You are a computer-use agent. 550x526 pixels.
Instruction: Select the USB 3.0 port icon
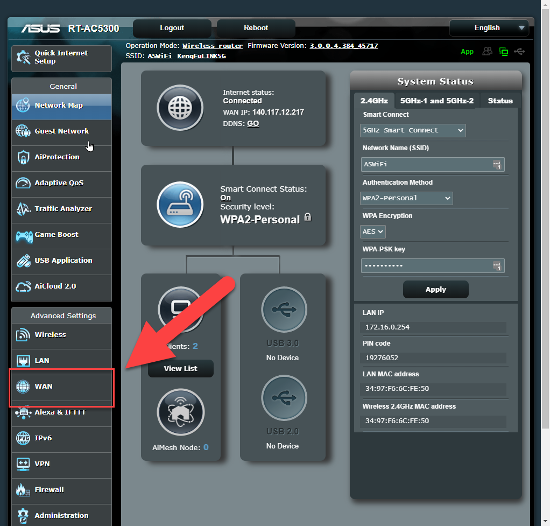coord(284,310)
